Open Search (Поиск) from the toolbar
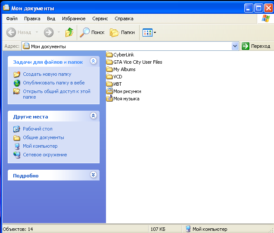Image resolution: width=274 pixels, height=233 pixels. click(92, 32)
